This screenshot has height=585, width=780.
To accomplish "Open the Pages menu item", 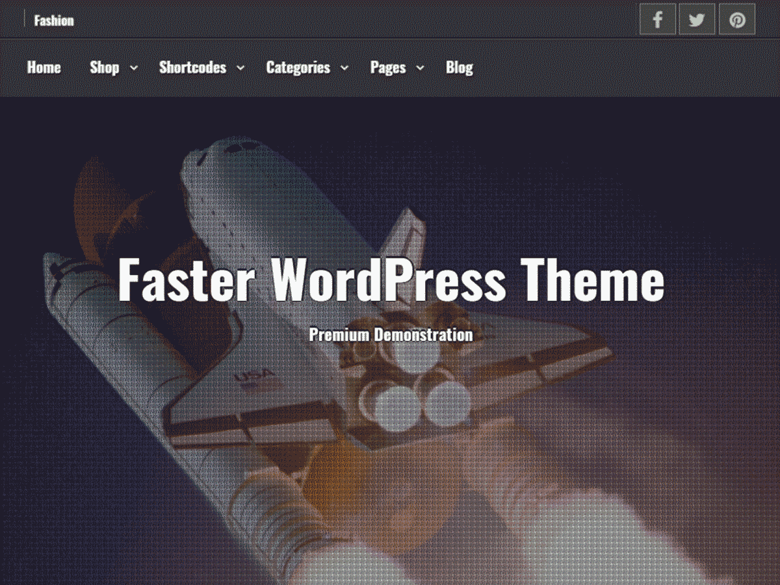I will coord(388,68).
